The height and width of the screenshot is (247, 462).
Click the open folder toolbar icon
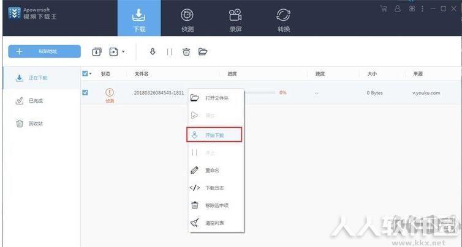coord(203,52)
